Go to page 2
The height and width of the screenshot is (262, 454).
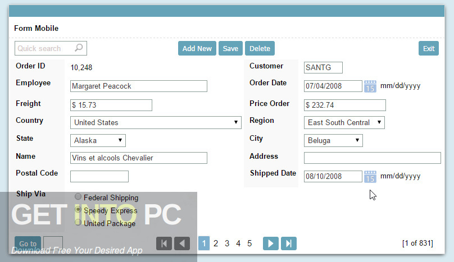pyautogui.click(x=216, y=243)
